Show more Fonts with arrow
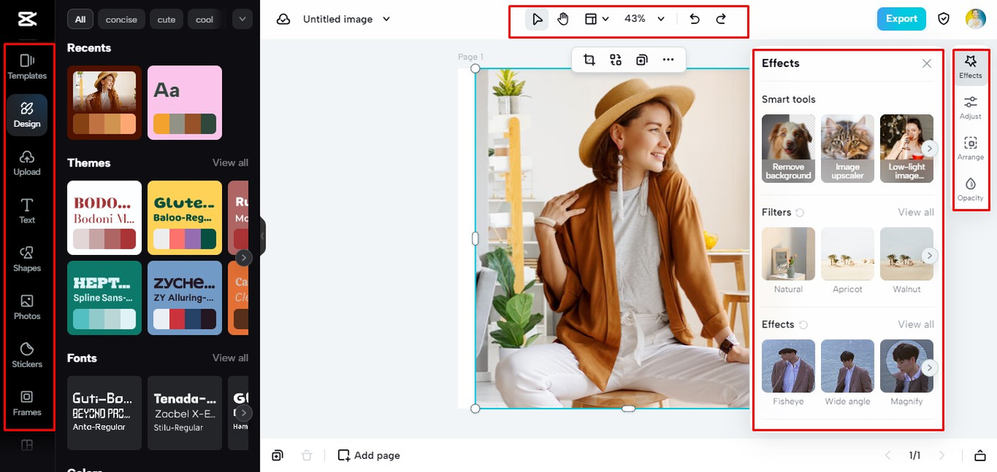This screenshot has width=997, height=472. tap(244, 413)
